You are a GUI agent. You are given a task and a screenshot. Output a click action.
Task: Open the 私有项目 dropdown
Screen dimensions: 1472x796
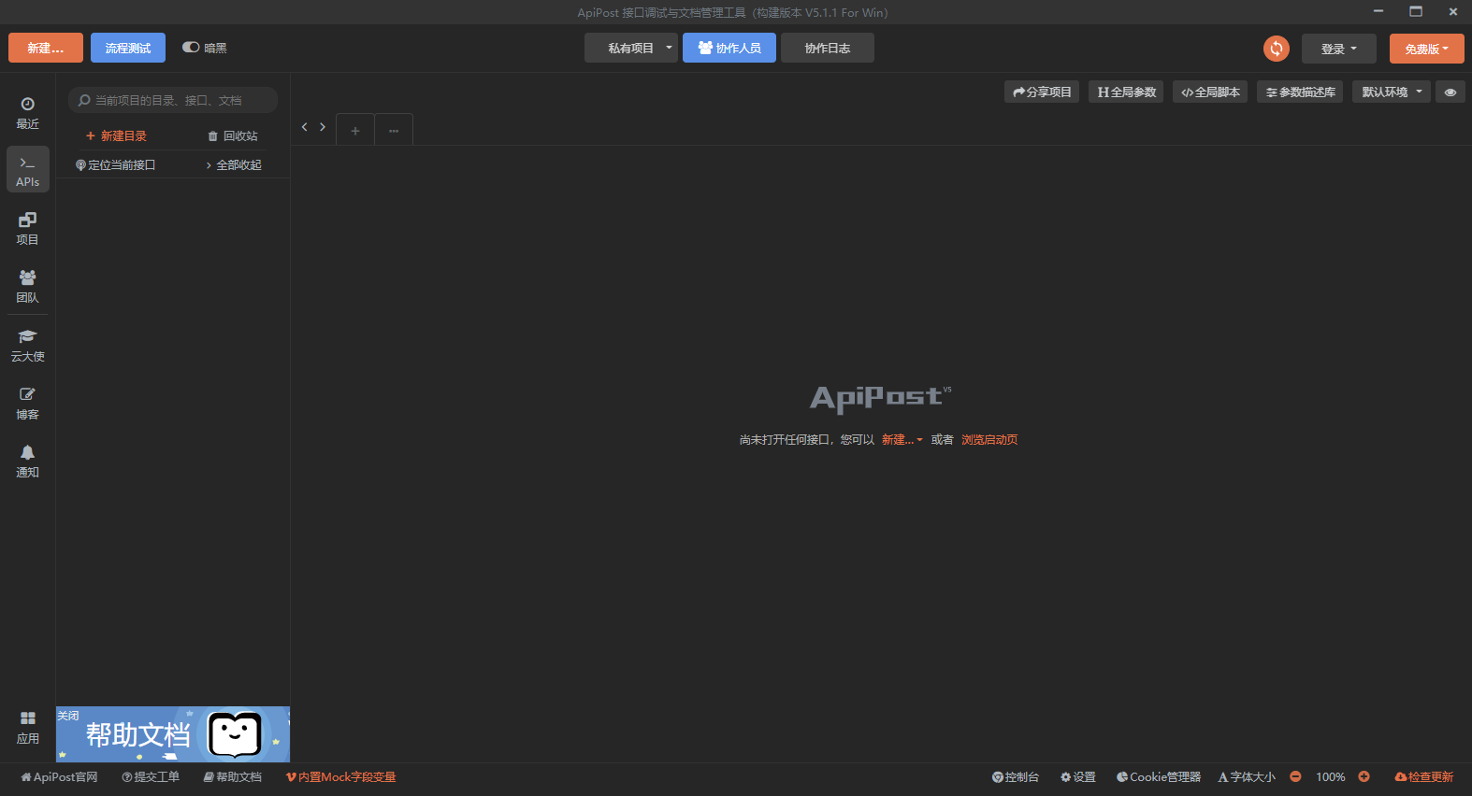[x=631, y=48]
